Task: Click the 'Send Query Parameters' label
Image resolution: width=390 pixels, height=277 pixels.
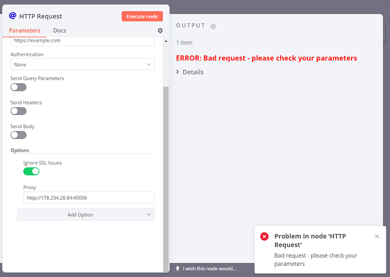Action: (37, 78)
